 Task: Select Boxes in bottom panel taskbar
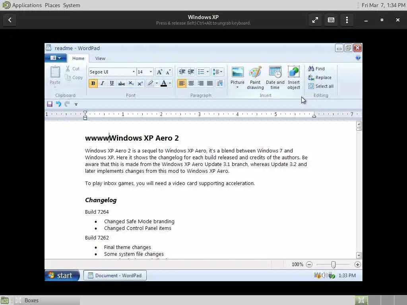47,300
